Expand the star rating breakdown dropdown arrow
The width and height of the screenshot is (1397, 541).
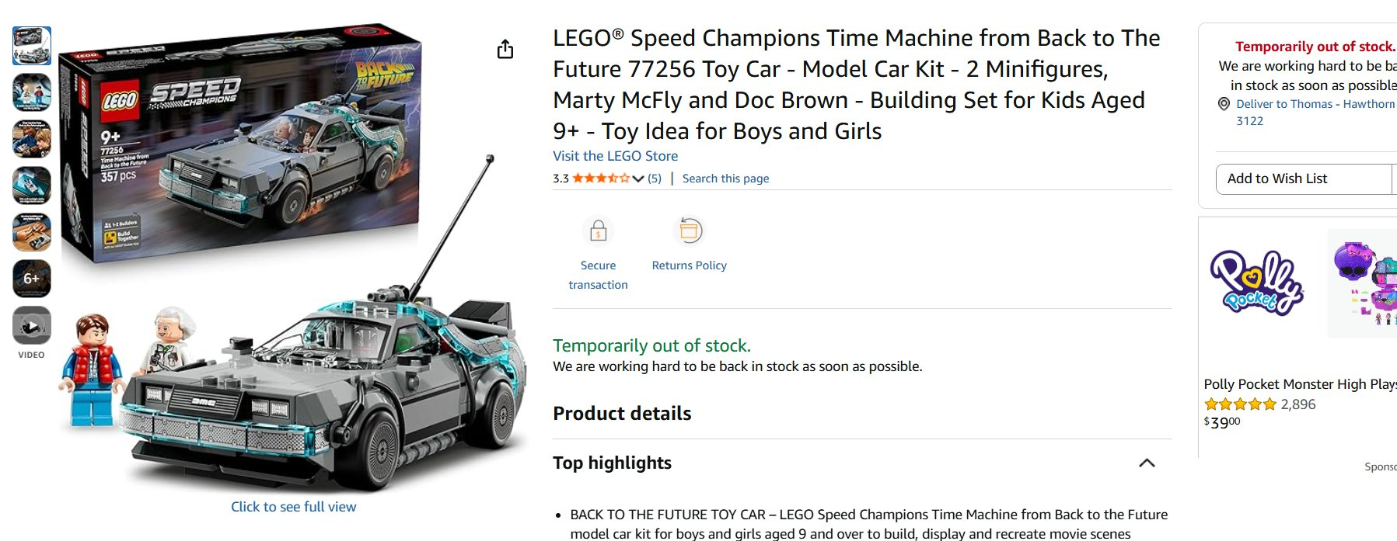click(x=638, y=179)
